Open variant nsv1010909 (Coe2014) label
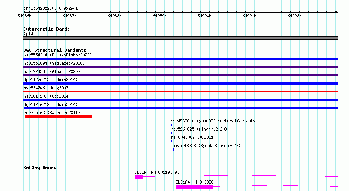This screenshot has width=349, height=191. (x=47, y=96)
